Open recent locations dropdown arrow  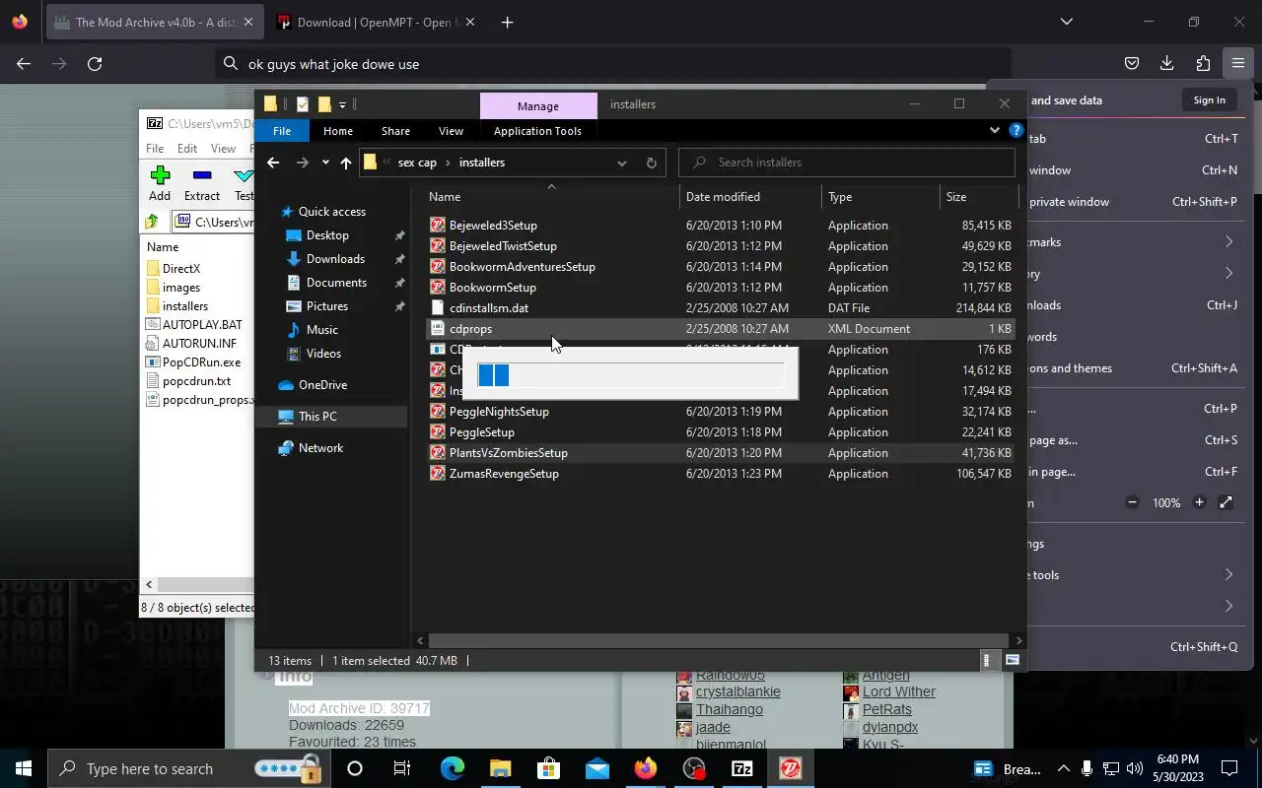coord(325,163)
